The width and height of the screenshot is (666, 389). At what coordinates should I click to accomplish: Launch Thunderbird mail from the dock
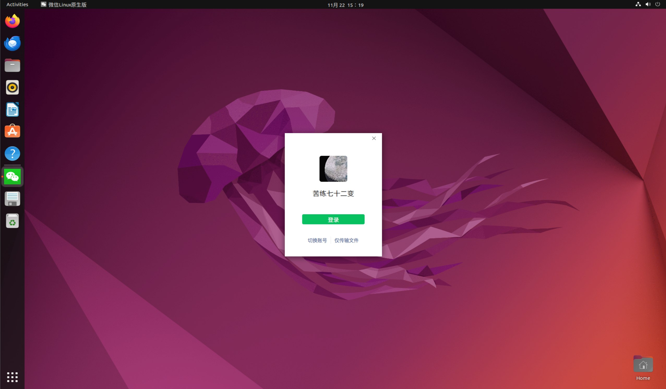(x=12, y=43)
